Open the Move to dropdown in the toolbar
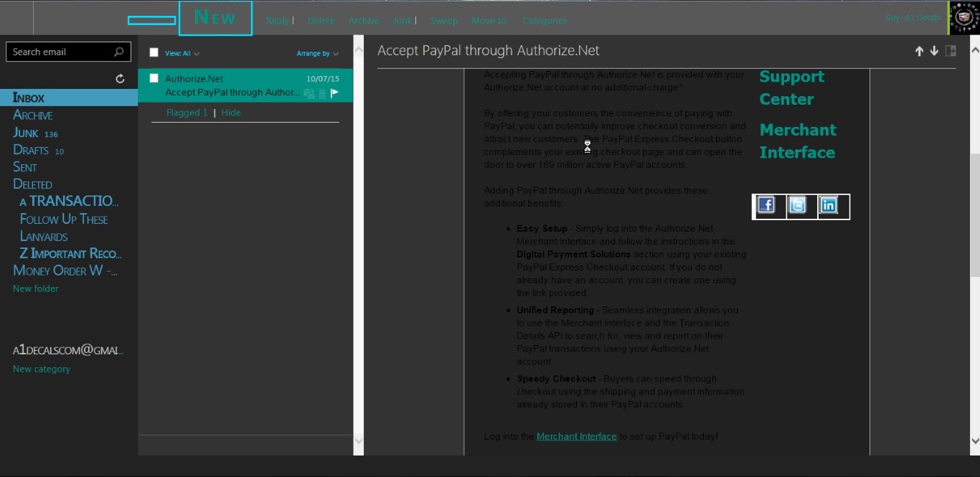Image resolution: width=980 pixels, height=477 pixels. tap(489, 21)
